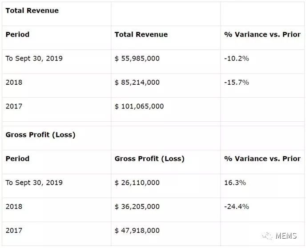Select 2018 row label in revenue table
306x248 pixels.
(x=14, y=83)
